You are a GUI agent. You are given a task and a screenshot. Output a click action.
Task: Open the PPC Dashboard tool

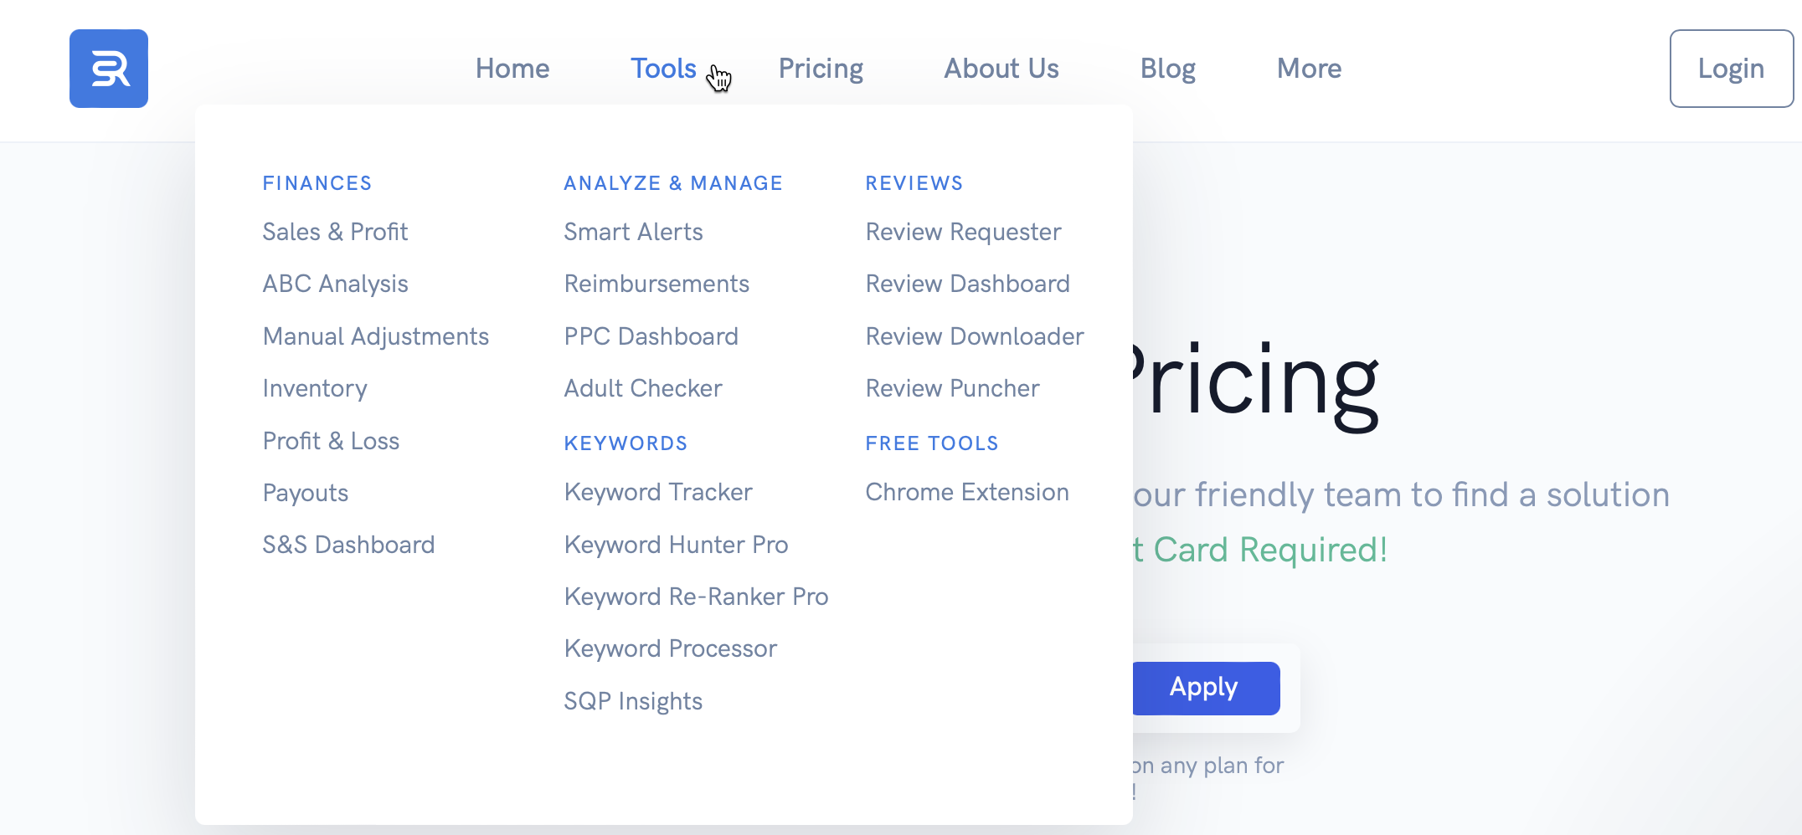click(651, 336)
